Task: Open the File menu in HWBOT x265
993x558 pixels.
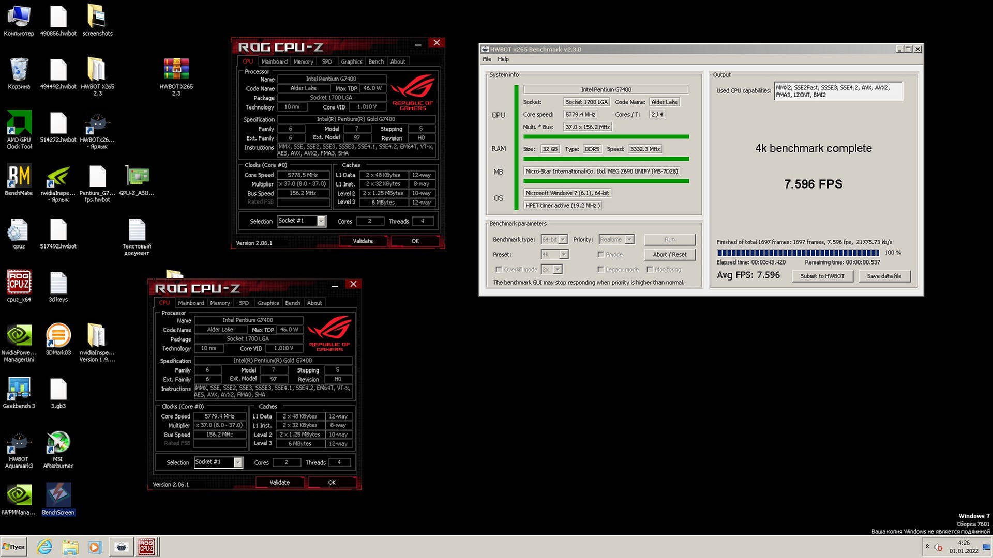Action: pos(487,59)
